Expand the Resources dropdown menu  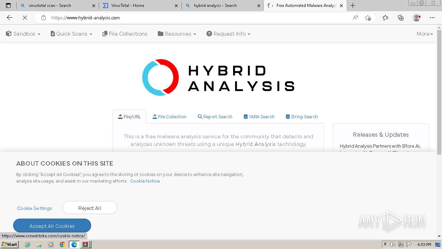point(177,34)
